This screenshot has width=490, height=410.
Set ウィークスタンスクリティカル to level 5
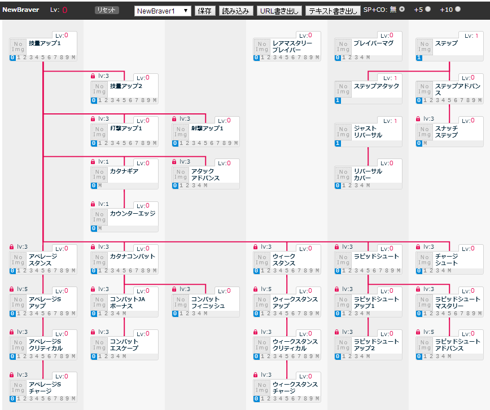coord(287,356)
